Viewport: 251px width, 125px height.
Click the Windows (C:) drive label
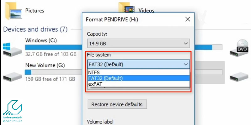[41, 40]
